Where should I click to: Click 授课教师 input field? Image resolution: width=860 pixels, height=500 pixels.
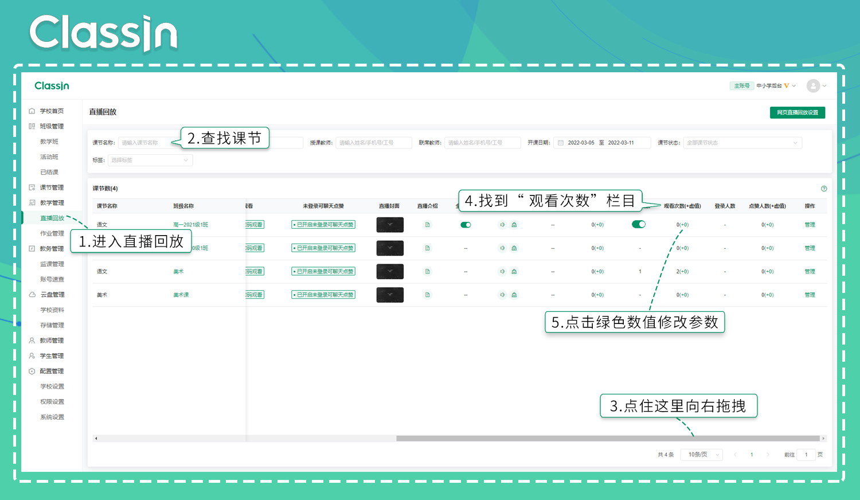tap(374, 143)
